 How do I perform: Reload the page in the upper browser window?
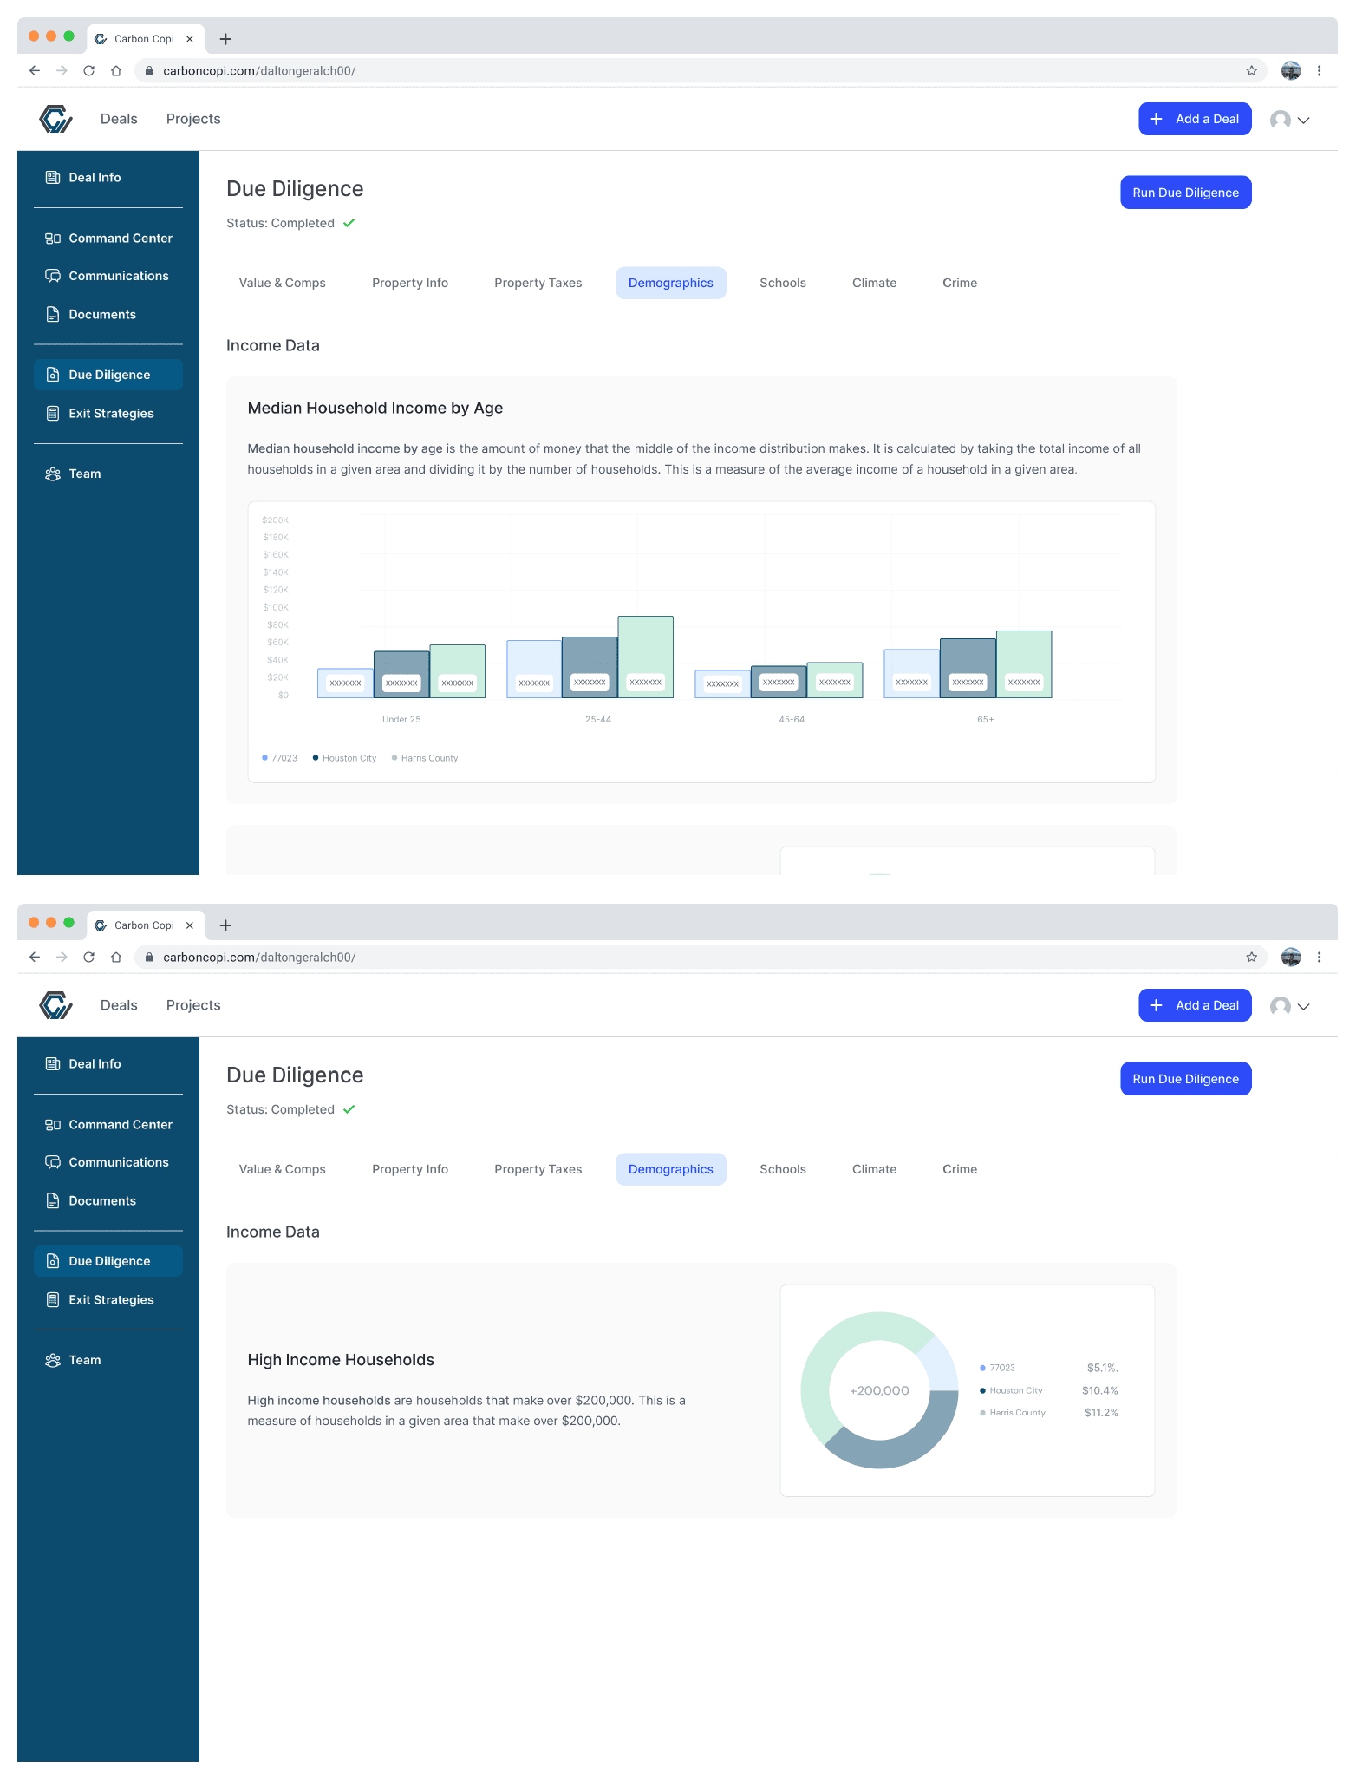pyautogui.click(x=88, y=71)
